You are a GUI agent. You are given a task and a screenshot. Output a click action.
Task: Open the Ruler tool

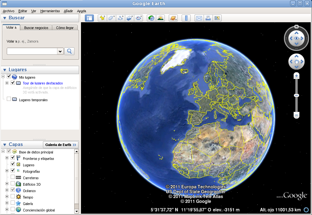(186, 18)
